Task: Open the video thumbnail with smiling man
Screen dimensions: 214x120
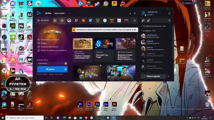Action: click(x=120, y=73)
